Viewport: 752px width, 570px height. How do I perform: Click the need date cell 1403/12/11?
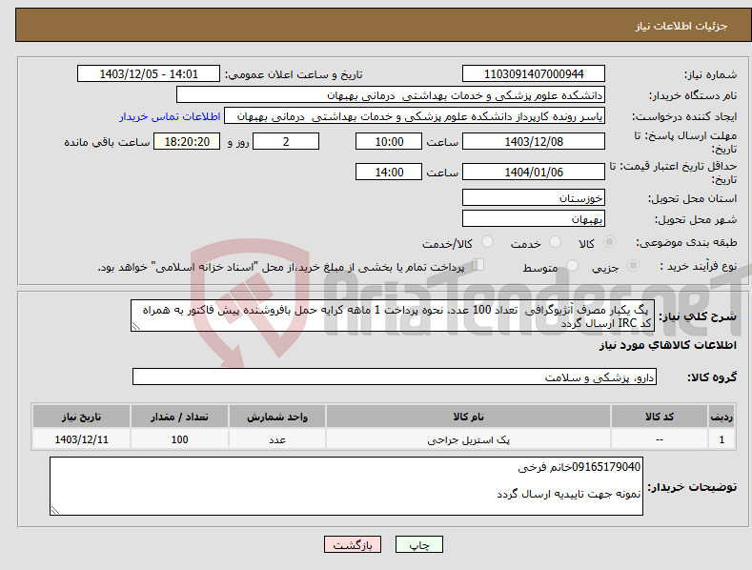(81, 439)
